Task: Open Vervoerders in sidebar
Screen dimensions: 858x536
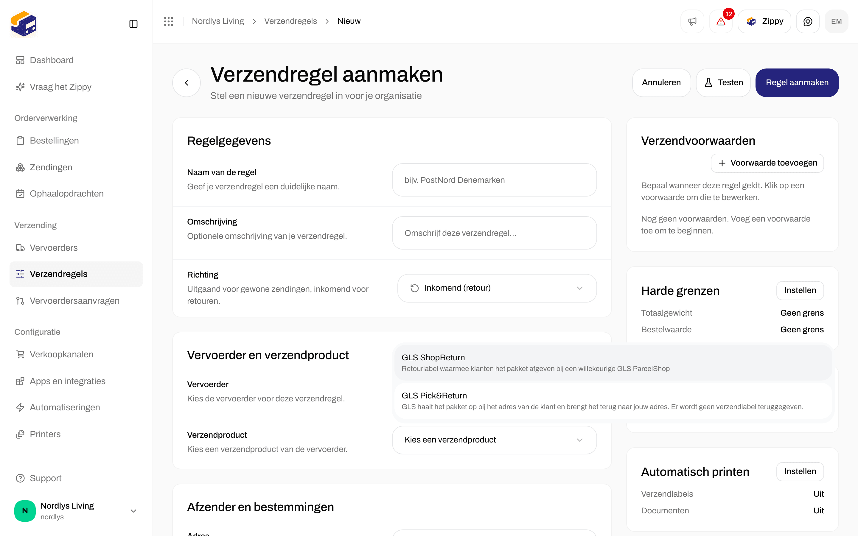Action: [76, 247]
